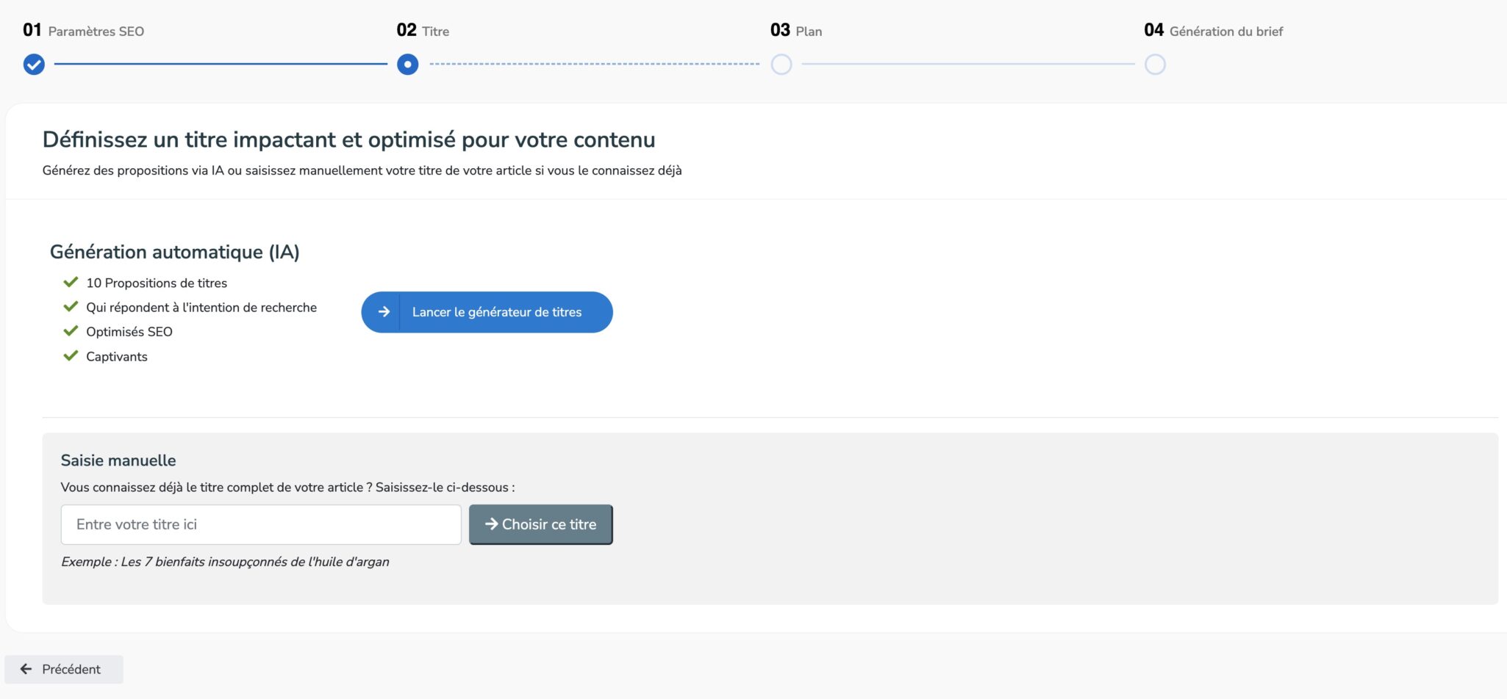Focus the manual title input field
Image resolution: width=1507 pixels, height=699 pixels.
click(261, 524)
